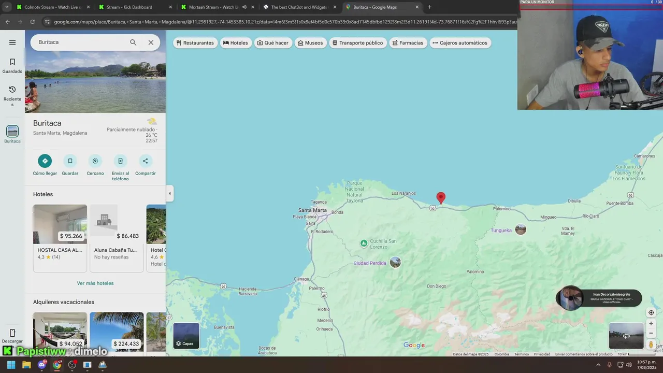Screen dimensions: 663x373
Task: Click the Santa Marta city label
Action: [312, 210]
